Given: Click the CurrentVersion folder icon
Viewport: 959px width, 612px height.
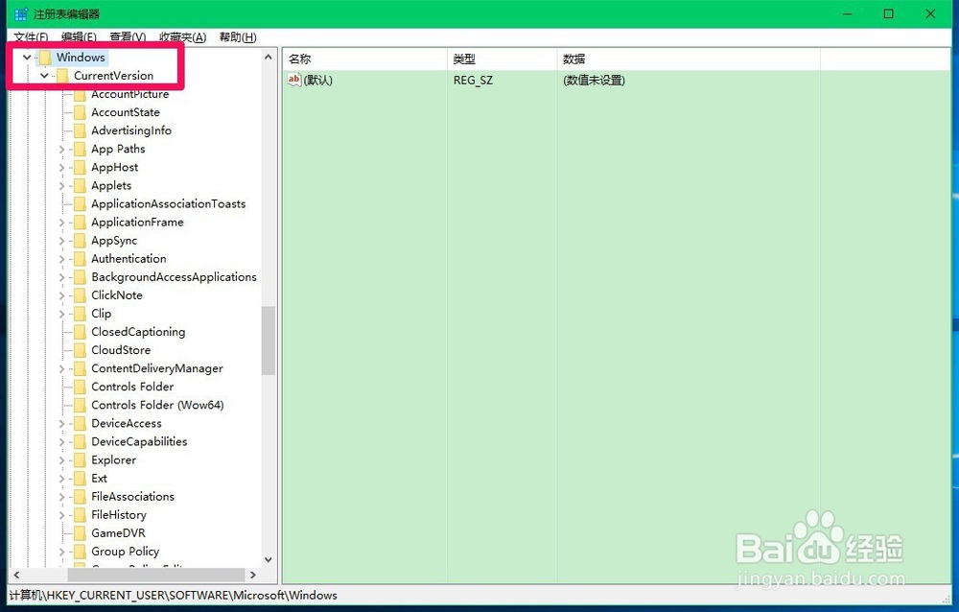Looking at the screenshot, I should [62, 76].
